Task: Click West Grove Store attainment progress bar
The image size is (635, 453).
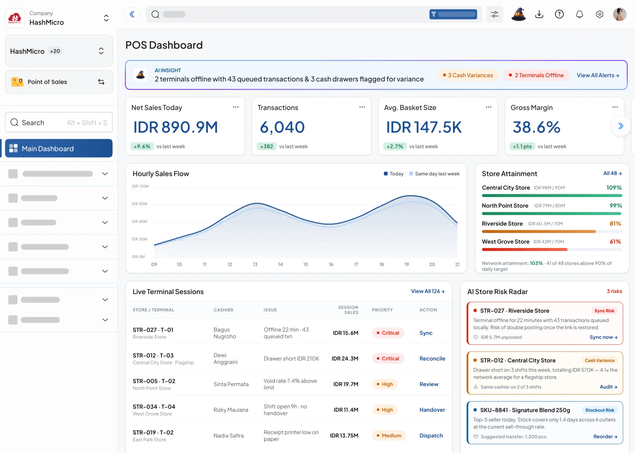Action: (552, 250)
